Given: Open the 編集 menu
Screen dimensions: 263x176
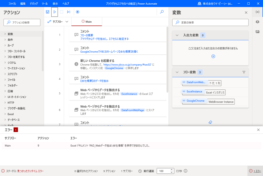Looking at the screenshot, I should tap(23, 4).
